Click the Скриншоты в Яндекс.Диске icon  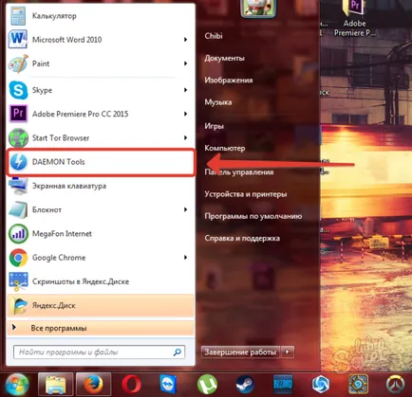point(18,281)
